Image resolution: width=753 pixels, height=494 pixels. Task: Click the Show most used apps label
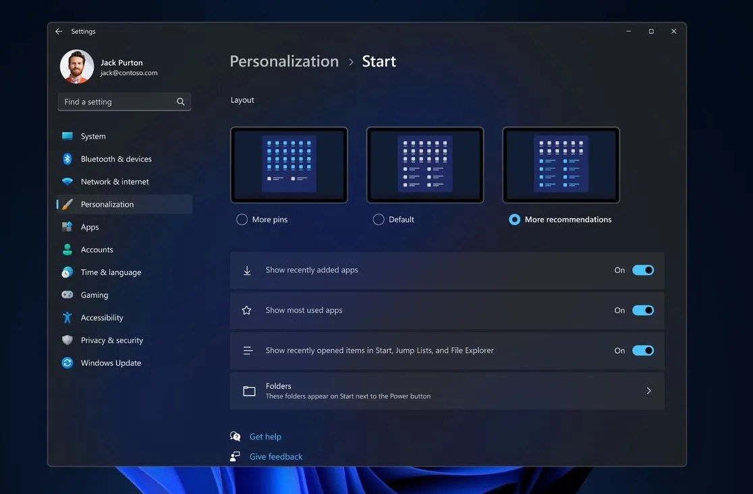click(304, 310)
